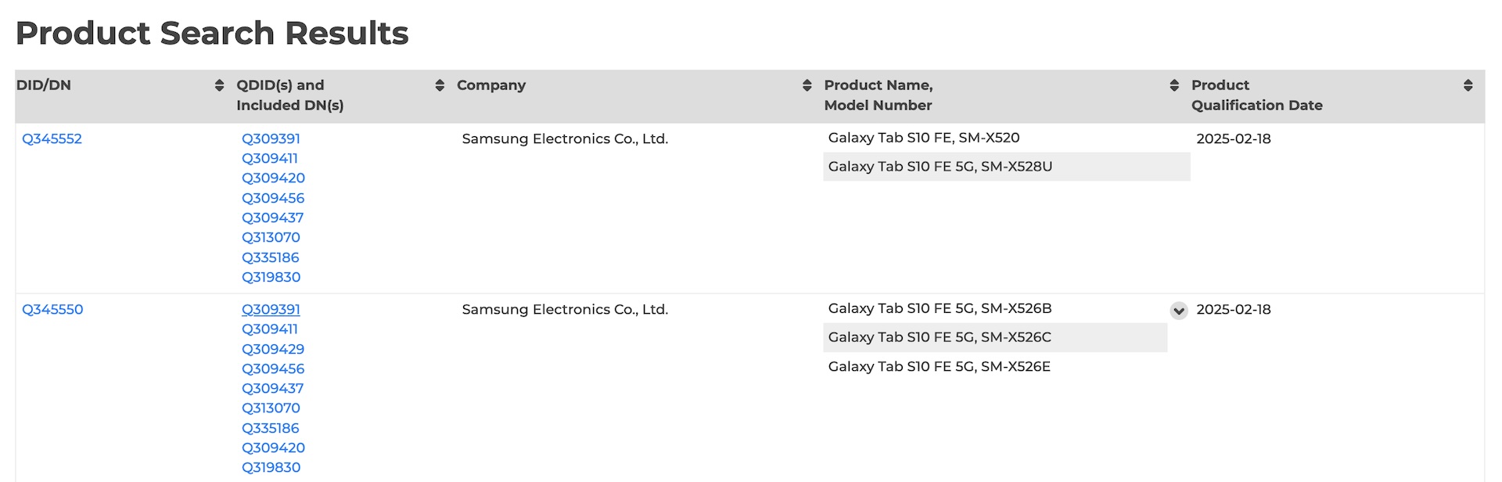
Task: Click Q309456 link in the Q345550 row
Action: (x=273, y=369)
